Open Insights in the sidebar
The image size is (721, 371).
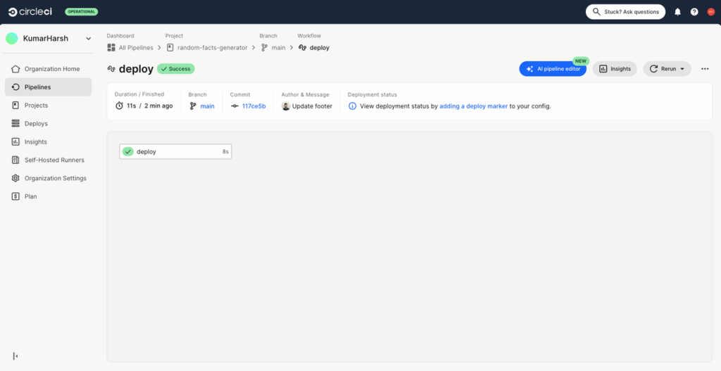[x=49, y=142]
